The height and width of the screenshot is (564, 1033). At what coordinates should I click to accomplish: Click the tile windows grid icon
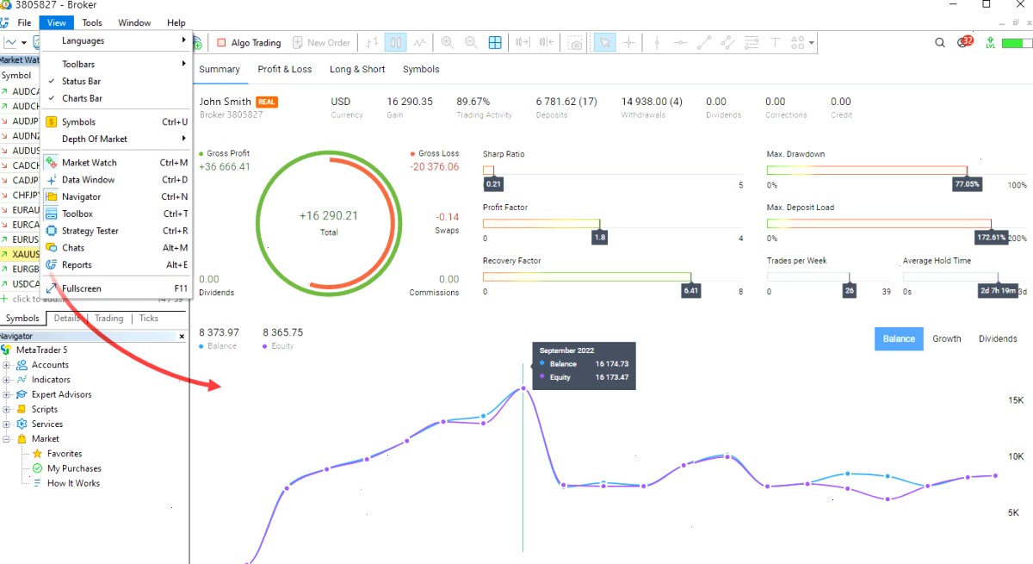coord(495,42)
